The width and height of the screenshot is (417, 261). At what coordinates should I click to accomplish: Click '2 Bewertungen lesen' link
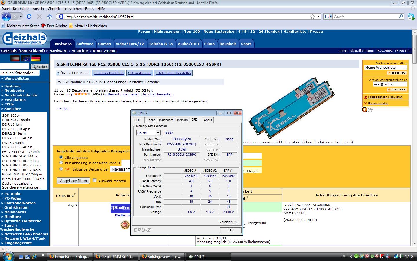[x=122, y=94]
